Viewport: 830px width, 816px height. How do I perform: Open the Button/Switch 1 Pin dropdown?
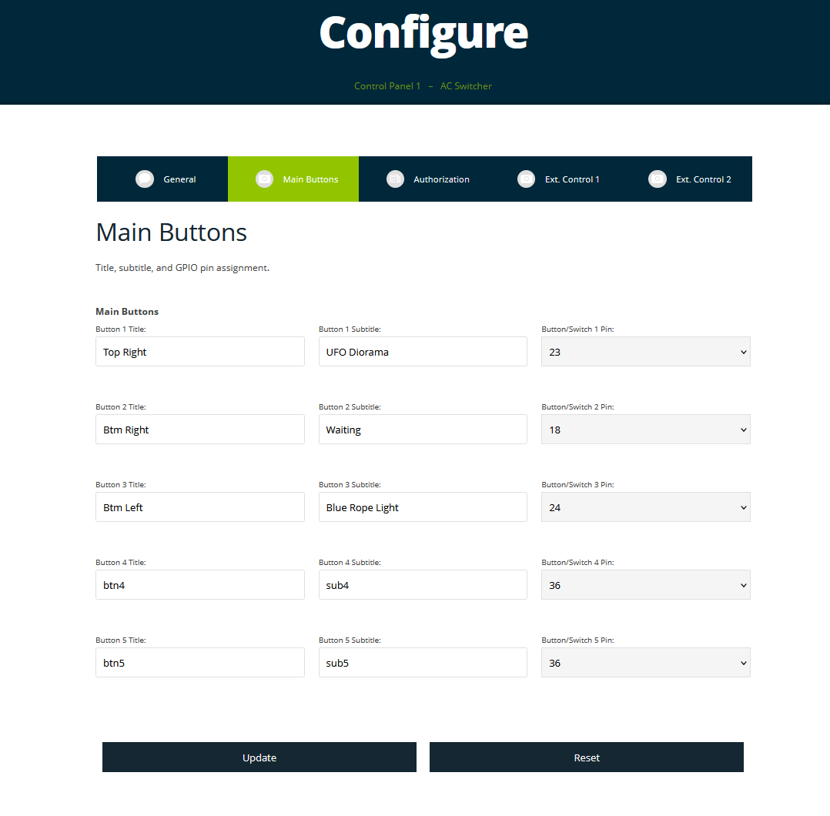(645, 352)
